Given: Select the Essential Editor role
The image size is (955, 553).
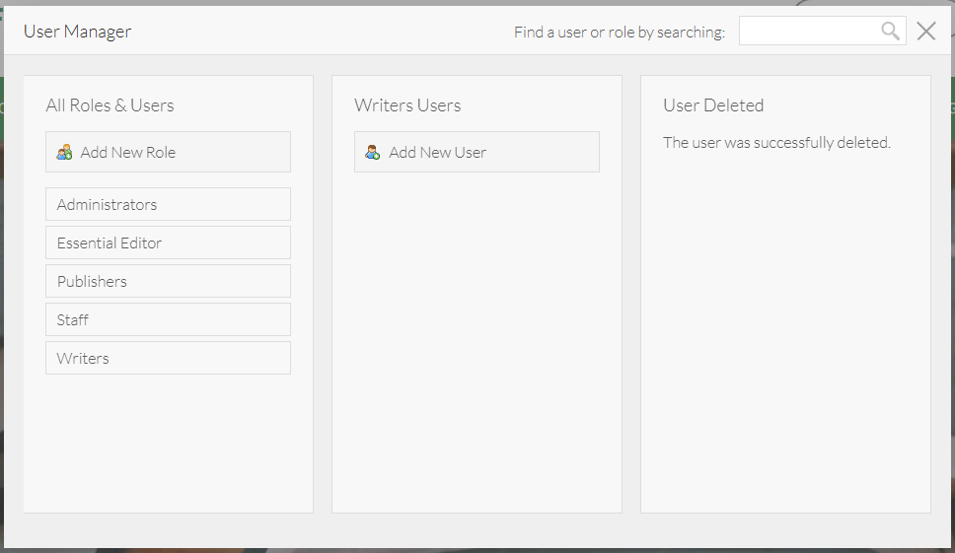Looking at the screenshot, I should tap(168, 242).
